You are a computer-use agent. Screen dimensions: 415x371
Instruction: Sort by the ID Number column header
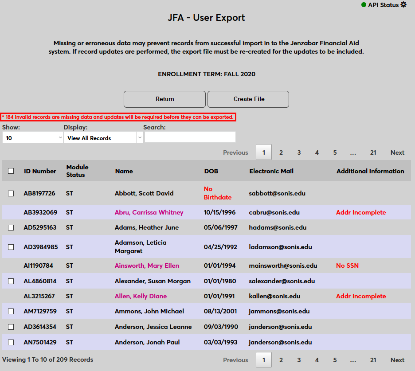point(40,171)
